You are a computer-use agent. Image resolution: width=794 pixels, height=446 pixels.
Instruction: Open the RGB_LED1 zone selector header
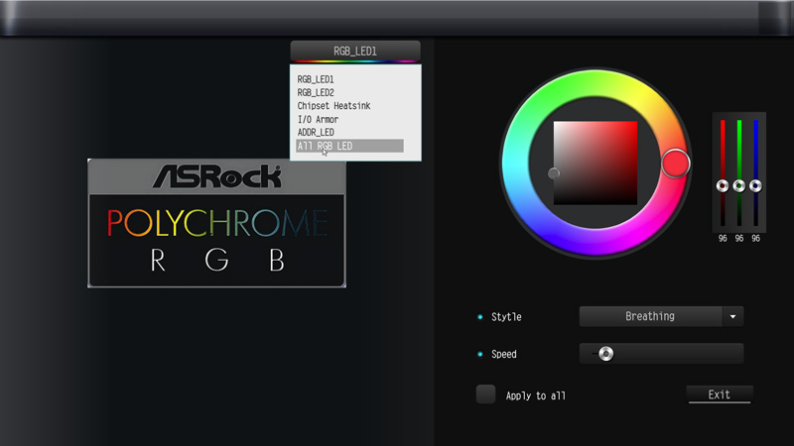355,52
